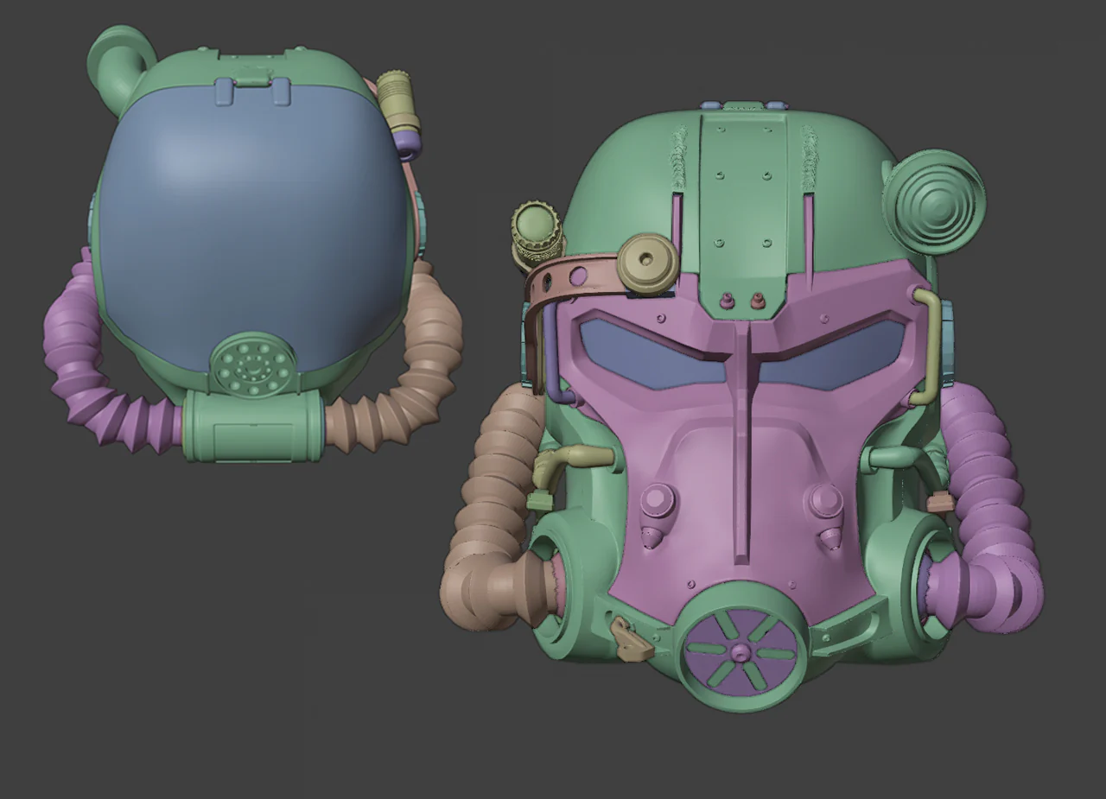Viewport: 1106px width, 799px height.
Task: Click the brown strap across the helmet brow
Action: pyautogui.click(x=570, y=280)
